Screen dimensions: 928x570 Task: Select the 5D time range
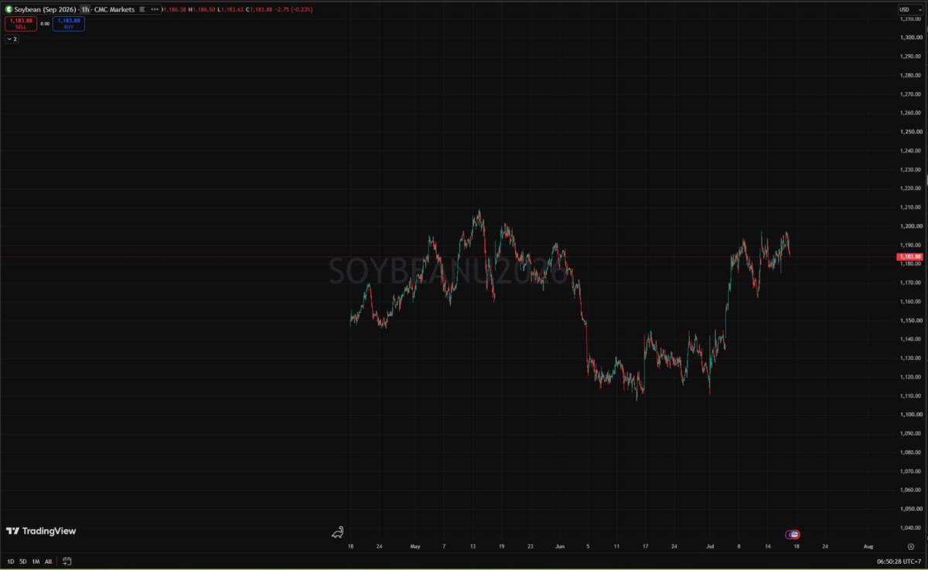pos(23,562)
